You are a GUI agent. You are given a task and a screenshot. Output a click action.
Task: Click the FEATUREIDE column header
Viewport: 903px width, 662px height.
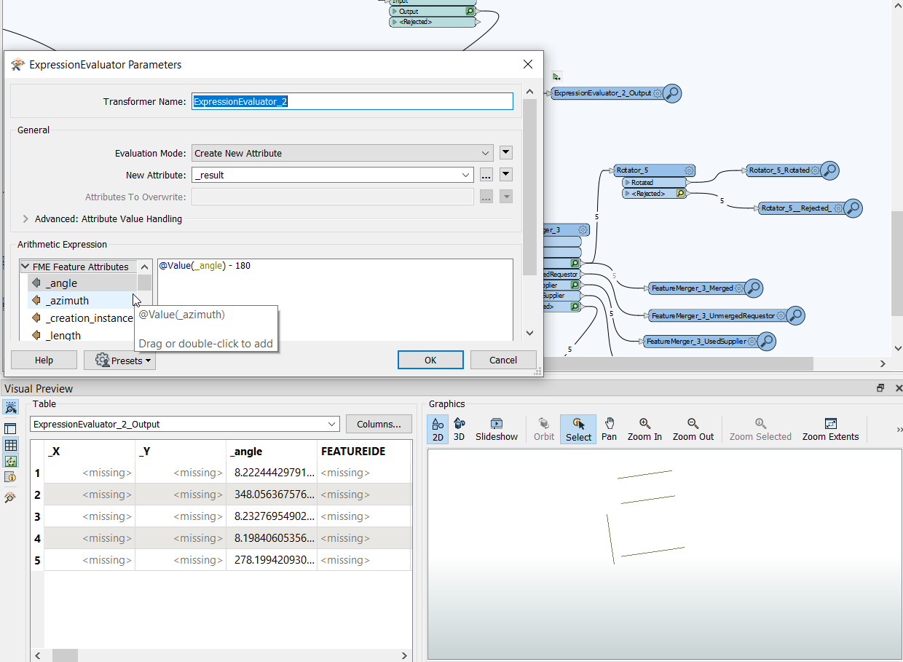point(363,451)
